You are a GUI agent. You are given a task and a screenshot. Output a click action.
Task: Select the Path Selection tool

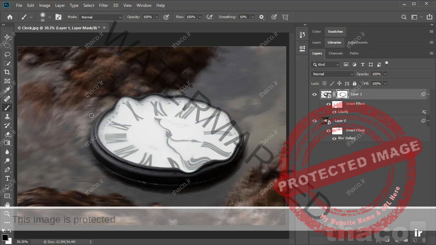click(7, 187)
